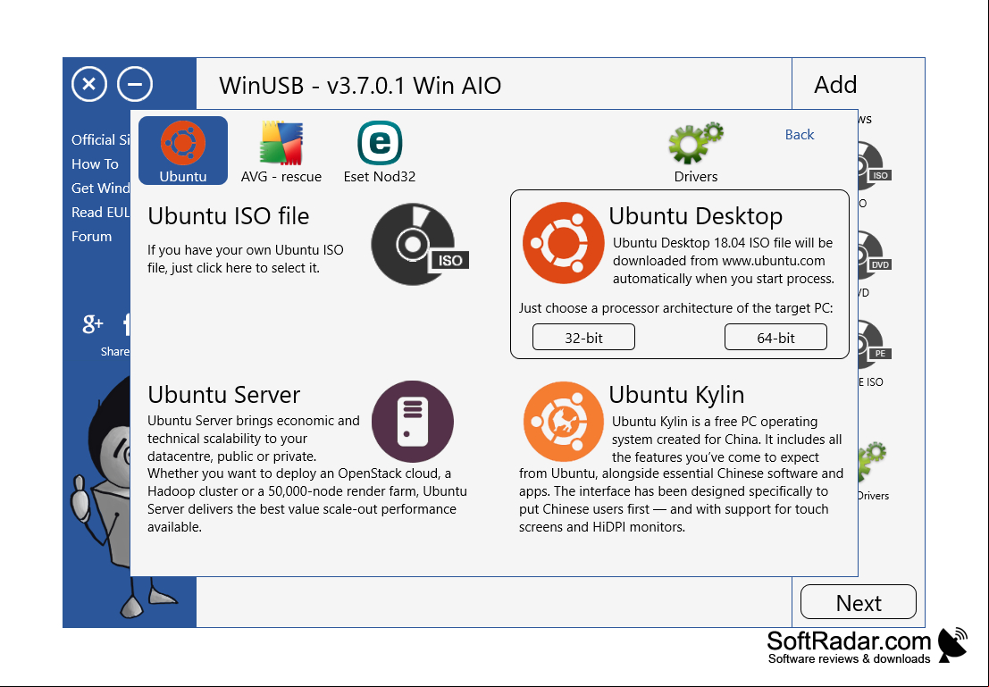989x687 pixels.
Task: Open the Read EULA sidebar link
Action: click(x=101, y=213)
